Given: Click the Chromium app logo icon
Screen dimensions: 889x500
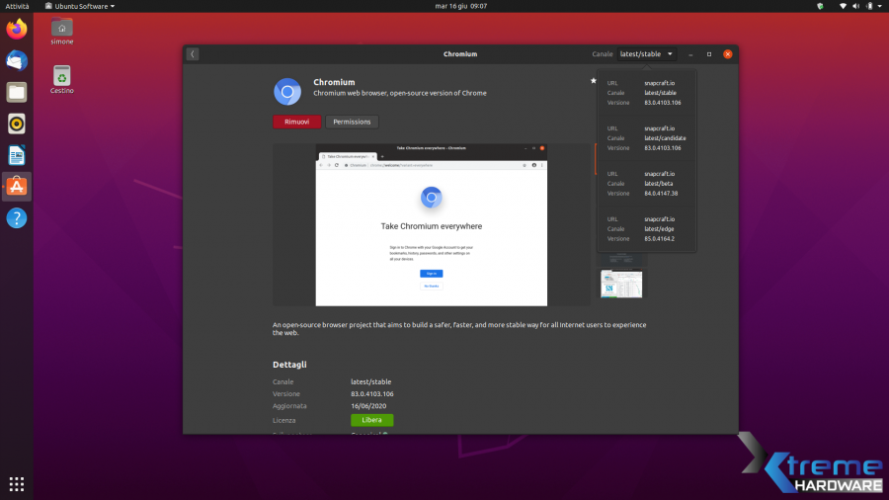Looking at the screenshot, I should (x=287, y=92).
